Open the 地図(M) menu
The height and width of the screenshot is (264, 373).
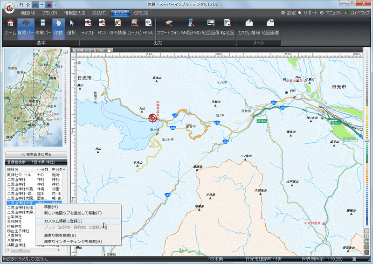[x=28, y=13]
